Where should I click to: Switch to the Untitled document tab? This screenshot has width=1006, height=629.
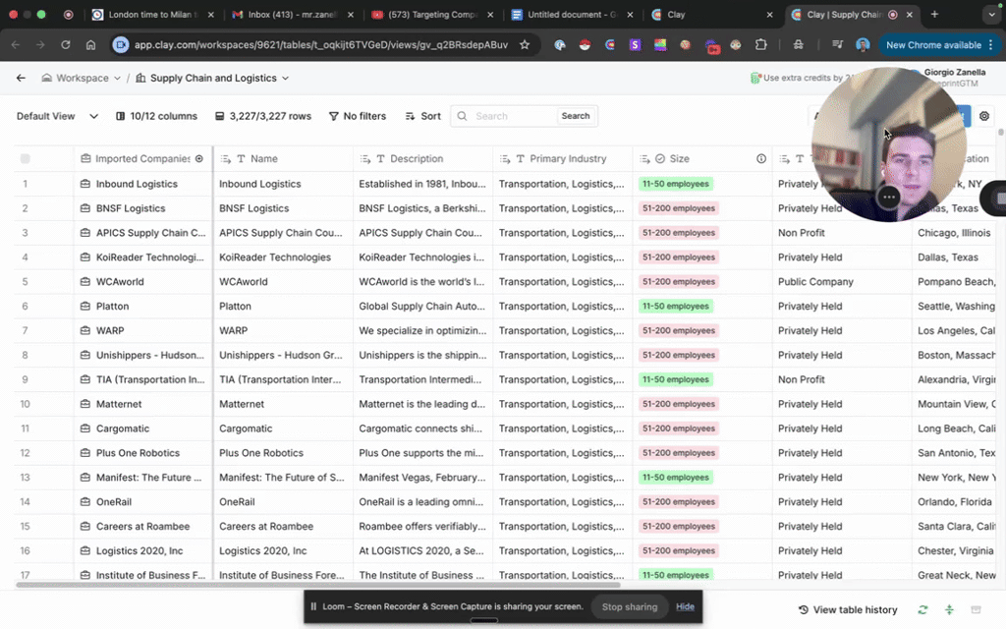tap(570, 15)
